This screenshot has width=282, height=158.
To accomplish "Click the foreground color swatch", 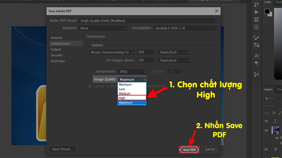I will click(x=267, y=12).
